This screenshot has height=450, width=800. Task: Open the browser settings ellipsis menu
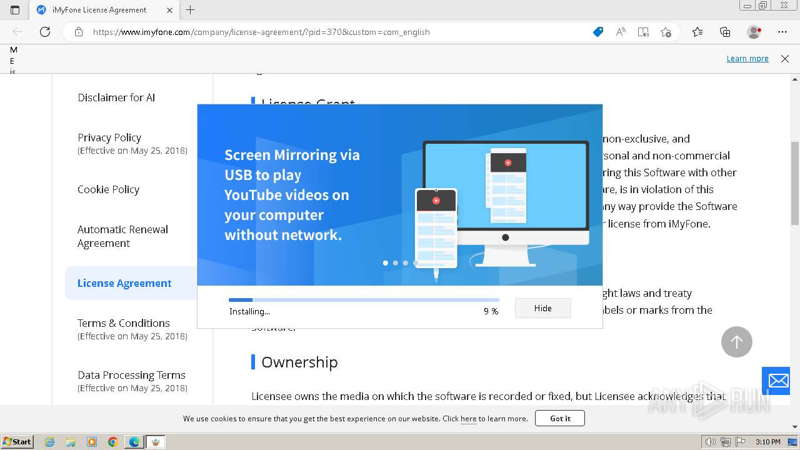pyautogui.click(x=782, y=32)
